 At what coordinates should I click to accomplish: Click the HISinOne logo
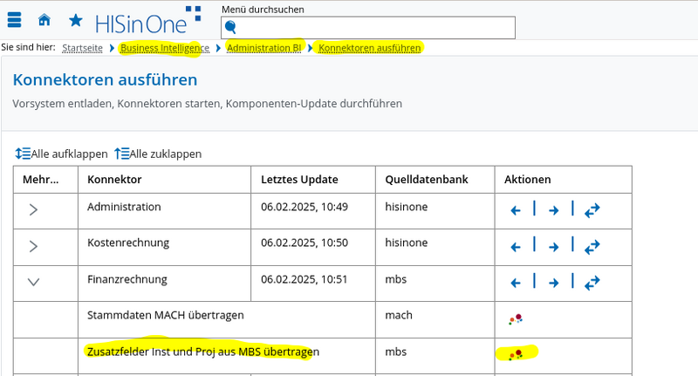148,20
